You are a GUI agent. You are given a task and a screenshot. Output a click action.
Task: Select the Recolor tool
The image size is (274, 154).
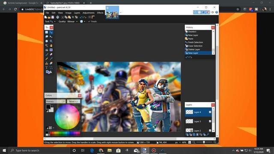point(51,63)
